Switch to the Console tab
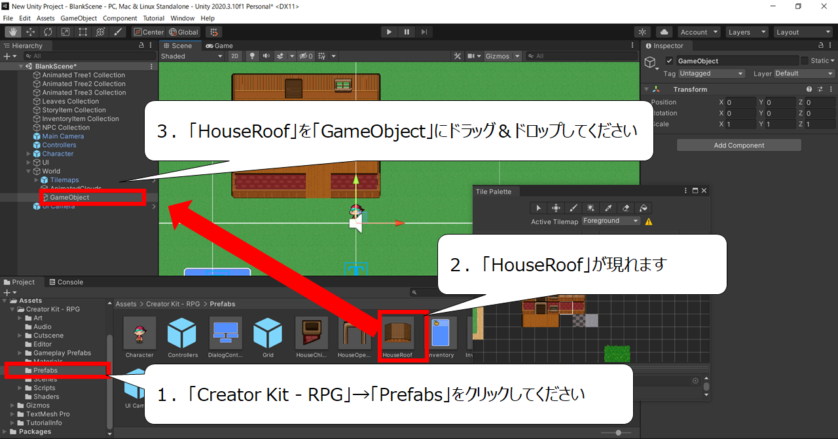 click(66, 282)
